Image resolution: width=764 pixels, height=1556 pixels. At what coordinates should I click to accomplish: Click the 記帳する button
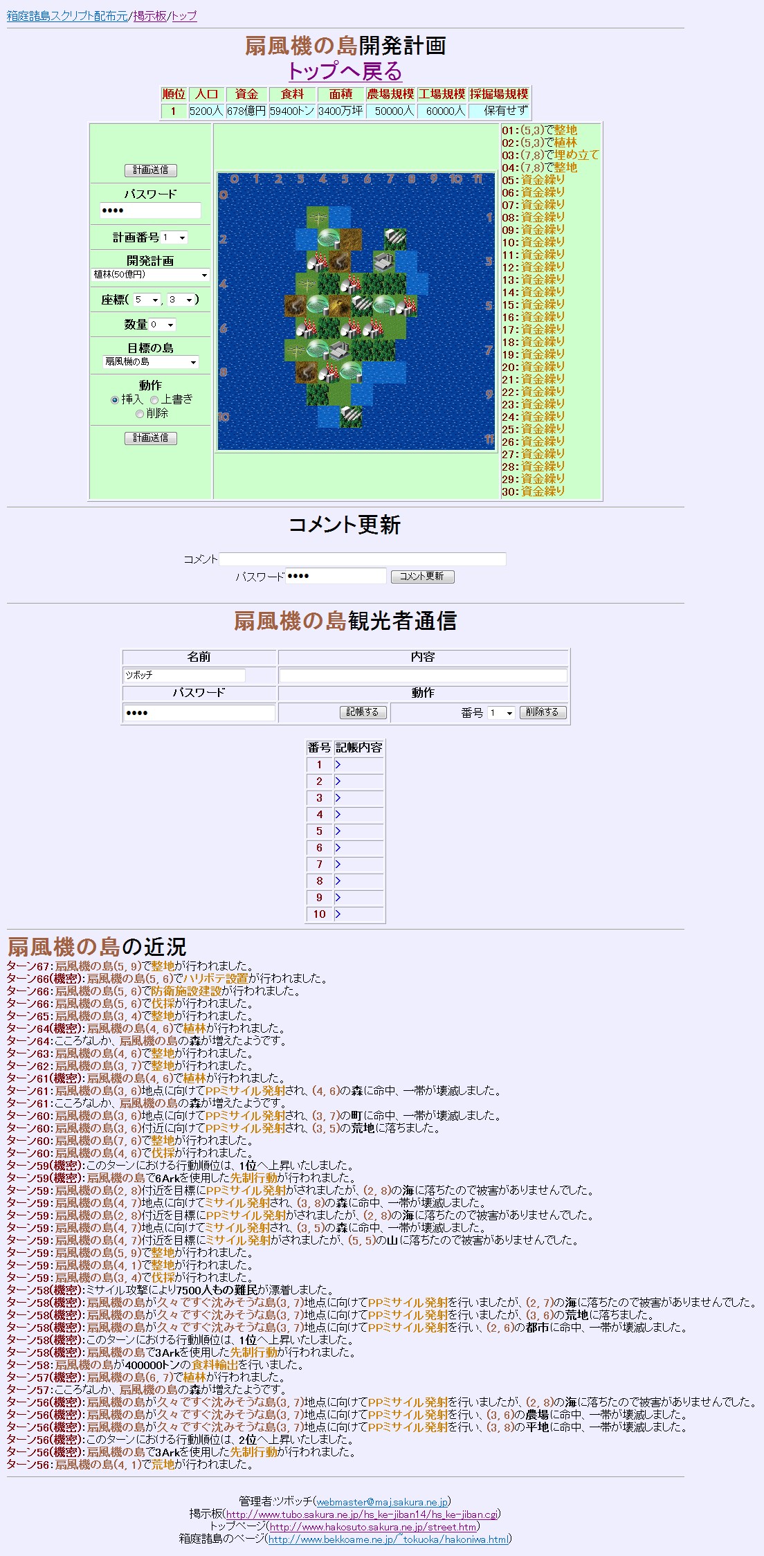[363, 712]
